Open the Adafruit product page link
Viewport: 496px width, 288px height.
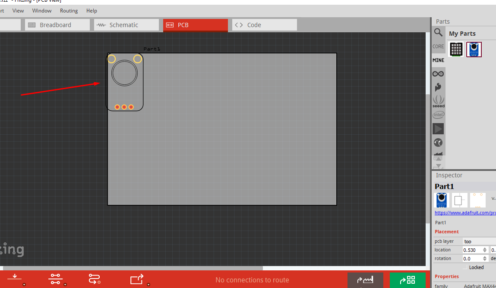point(464,212)
